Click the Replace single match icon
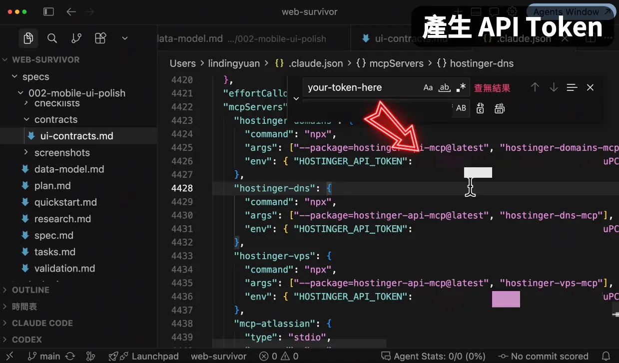The image size is (619, 363). pos(480,108)
